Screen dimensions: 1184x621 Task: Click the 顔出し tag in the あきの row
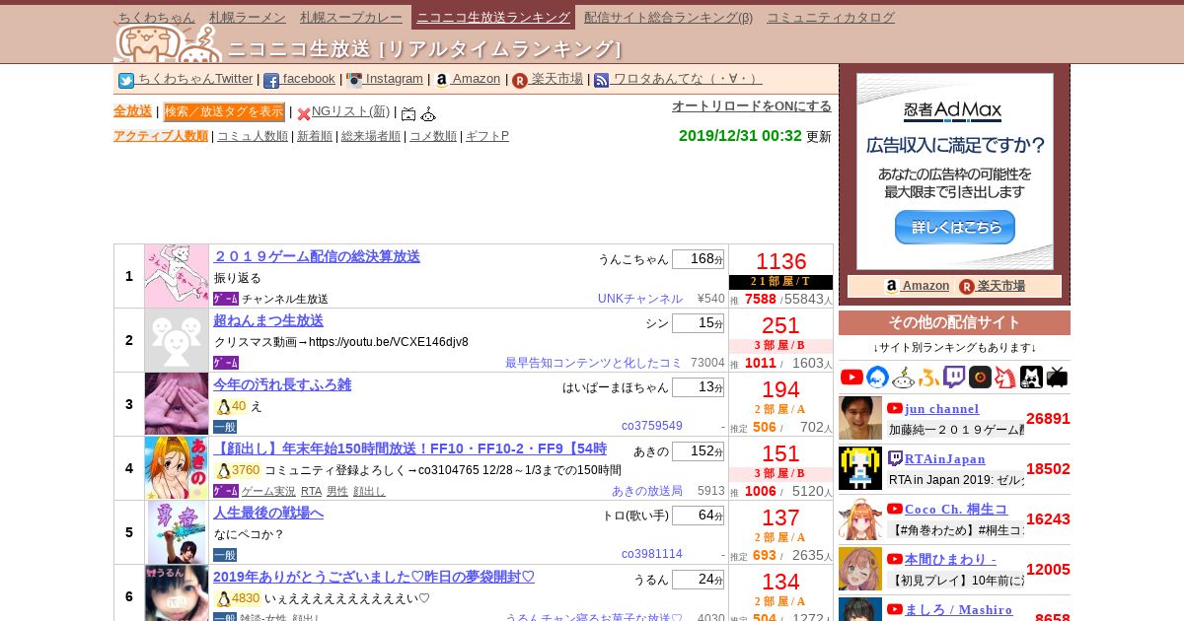pos(370,491)
